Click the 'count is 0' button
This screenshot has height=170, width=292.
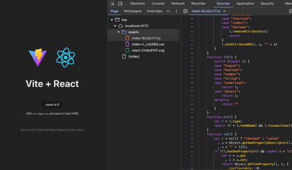[52, 105]
